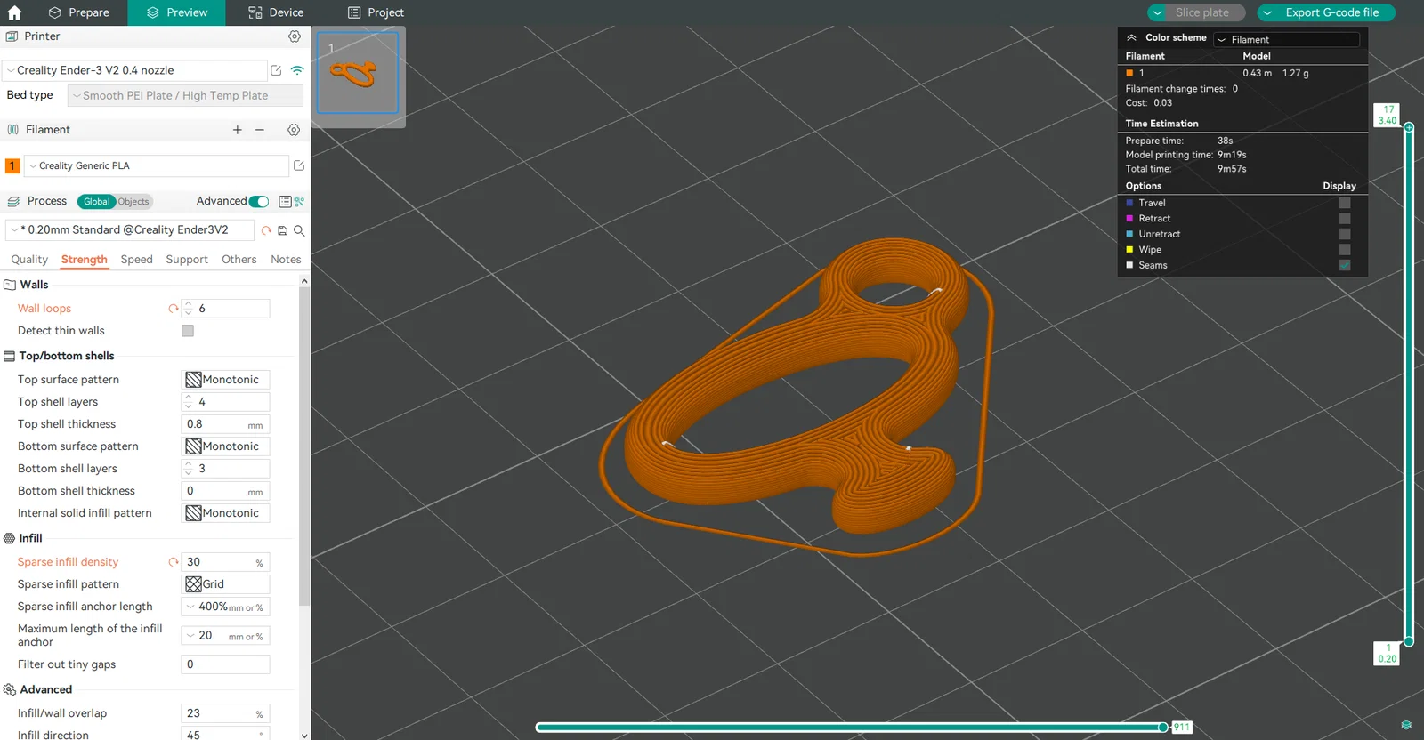Viewport: 1424px width, 740px height.
Task: Switch to the Prepare tab
Action: coord(78,12)
